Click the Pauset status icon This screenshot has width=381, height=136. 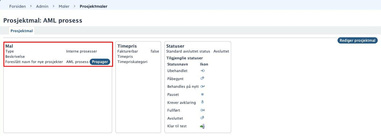click(x=202, y=94)
